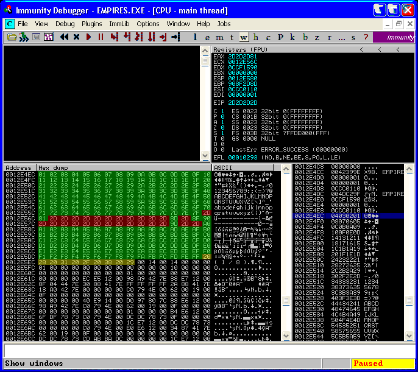The height and width of the screenshot is (372, 418).
Task: Click the PyCommands list icon
Action: coord(36,37)
